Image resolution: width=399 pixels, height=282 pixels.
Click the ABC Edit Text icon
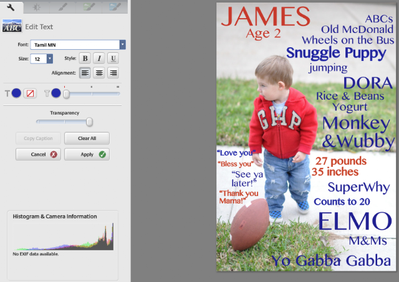pyautogui.click(x=12, y=26)
